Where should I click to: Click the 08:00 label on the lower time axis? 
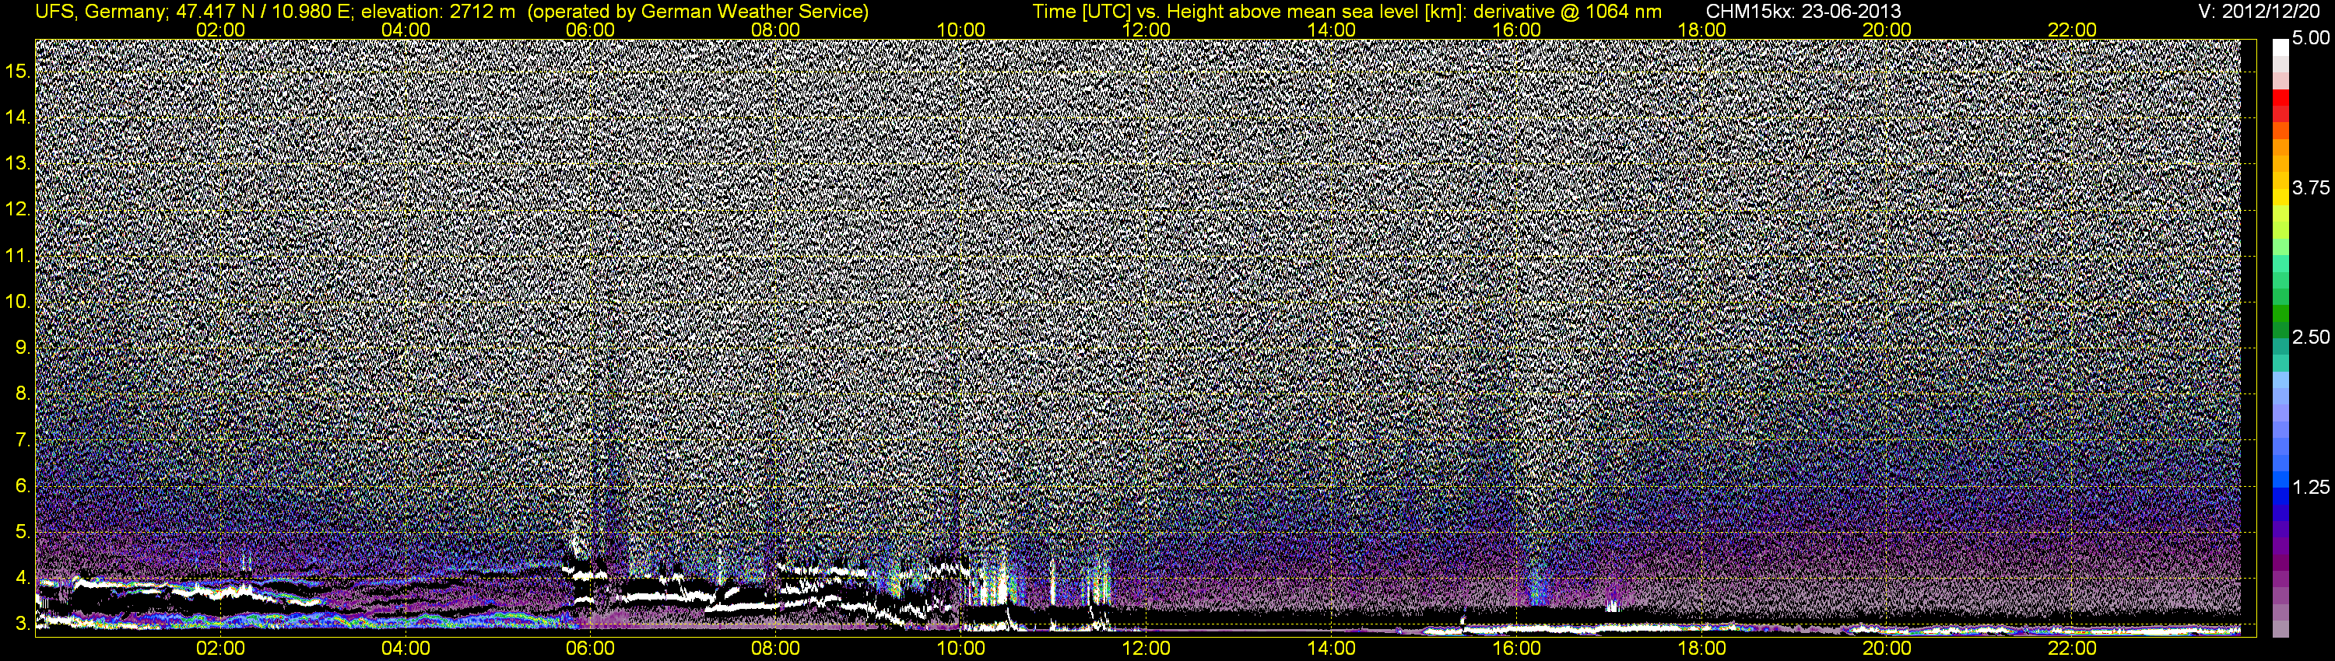776,649
